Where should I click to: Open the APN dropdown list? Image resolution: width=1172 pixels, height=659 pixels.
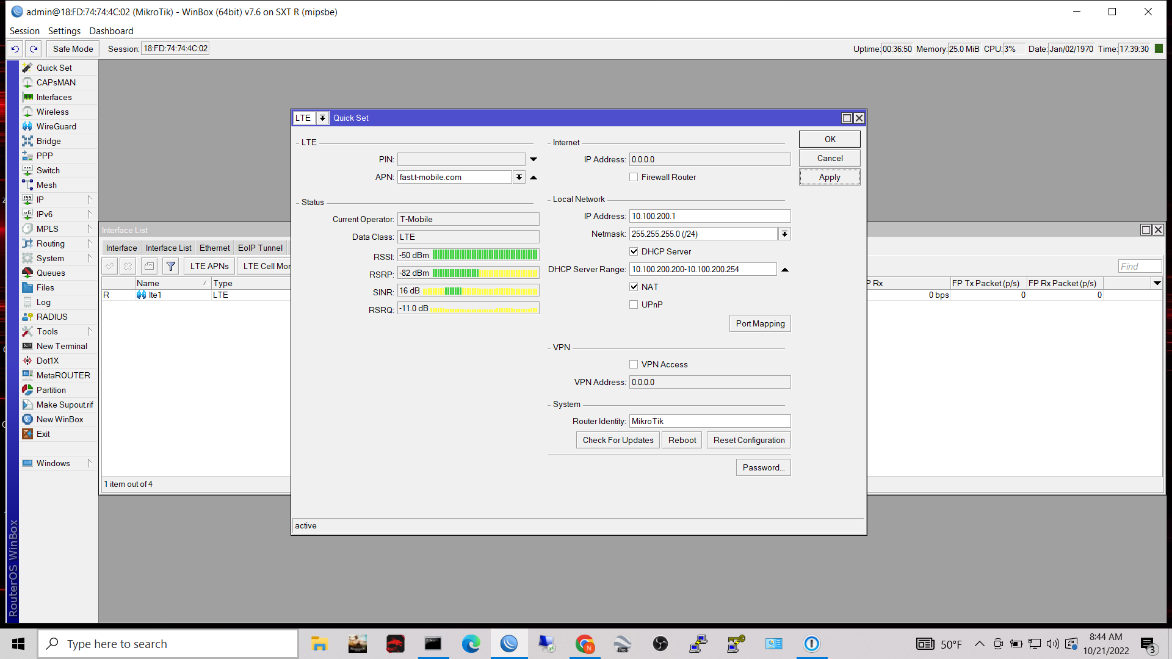click(519, 177)
